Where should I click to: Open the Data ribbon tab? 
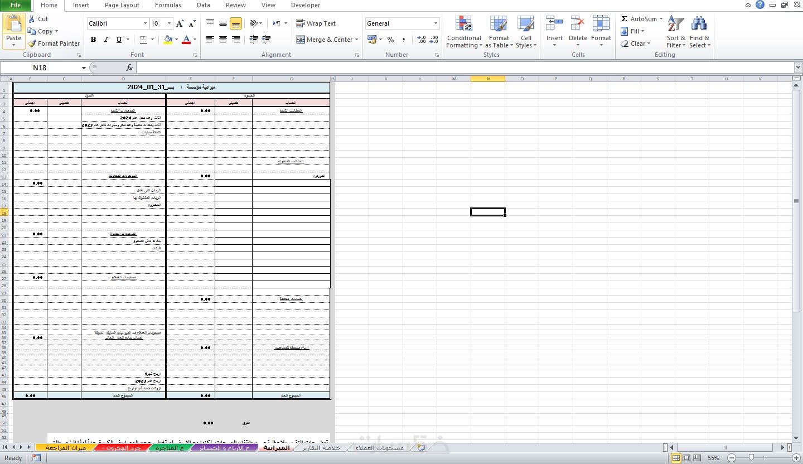click(204, 5)
